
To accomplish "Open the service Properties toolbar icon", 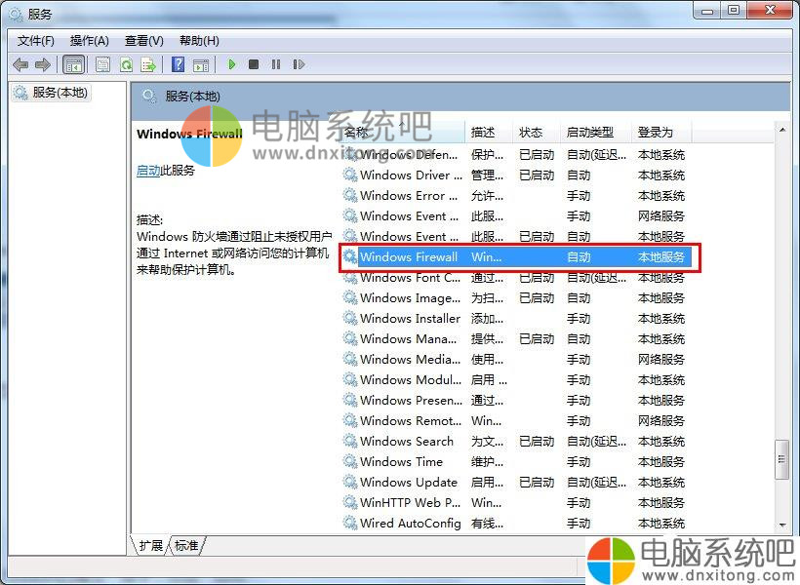I will point(102,64).
